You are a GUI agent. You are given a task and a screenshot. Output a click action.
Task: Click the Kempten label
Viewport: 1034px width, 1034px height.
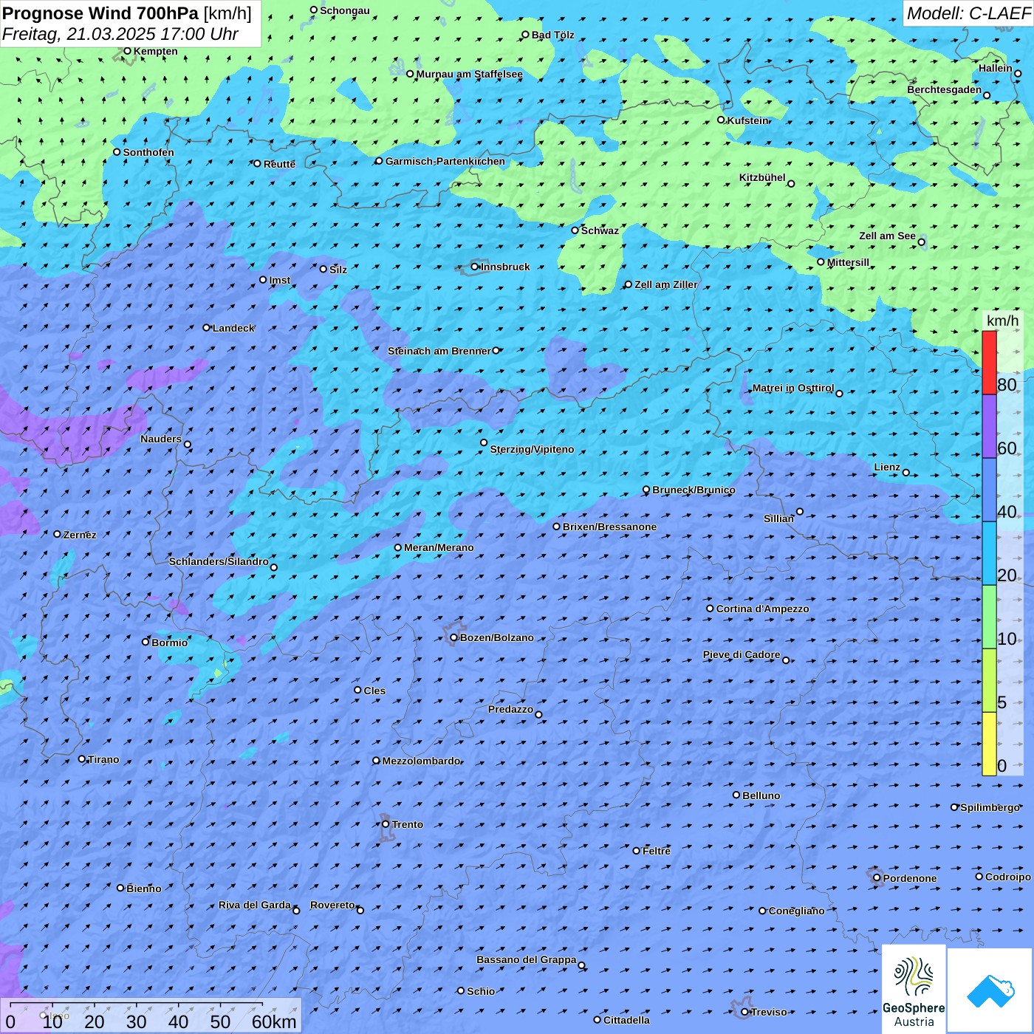tap(155, 51)
